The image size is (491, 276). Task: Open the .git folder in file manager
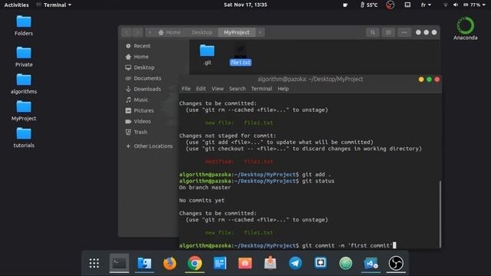click(207, 54)
